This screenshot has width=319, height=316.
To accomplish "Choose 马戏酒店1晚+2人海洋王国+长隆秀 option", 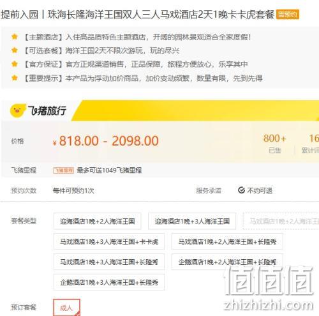I will pyautogui.click(x=227, y=241).
